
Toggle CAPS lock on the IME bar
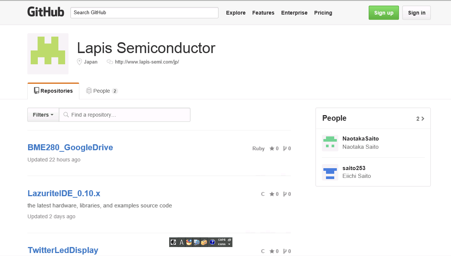[222, 240]
